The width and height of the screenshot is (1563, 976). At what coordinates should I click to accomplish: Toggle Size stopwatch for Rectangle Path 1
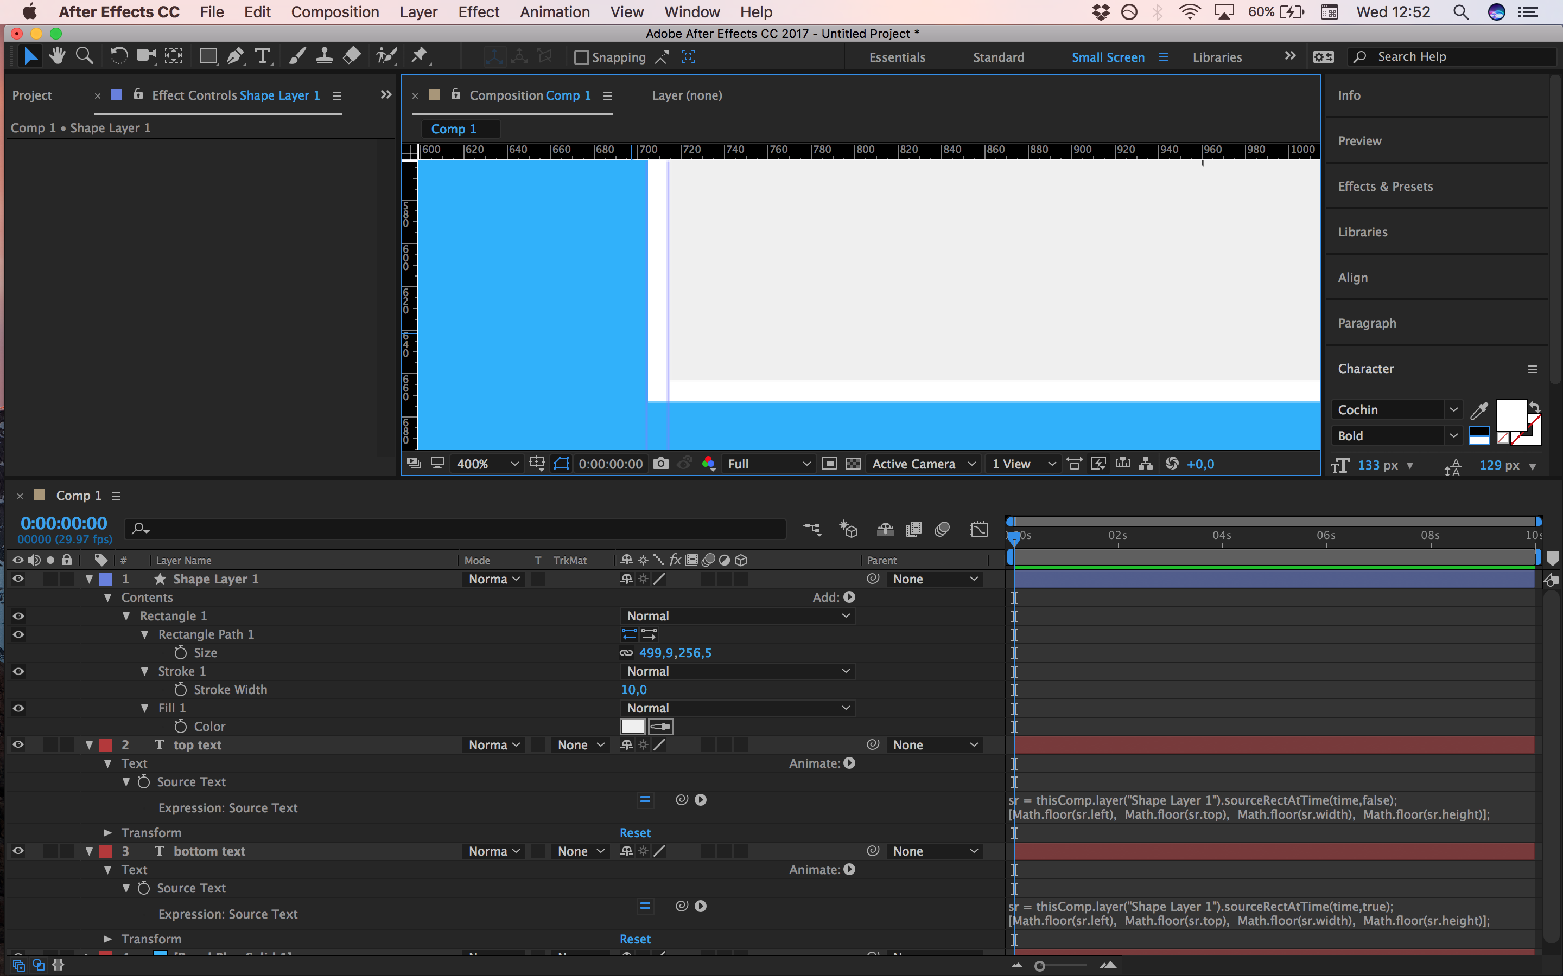click(x=181, y=653)
